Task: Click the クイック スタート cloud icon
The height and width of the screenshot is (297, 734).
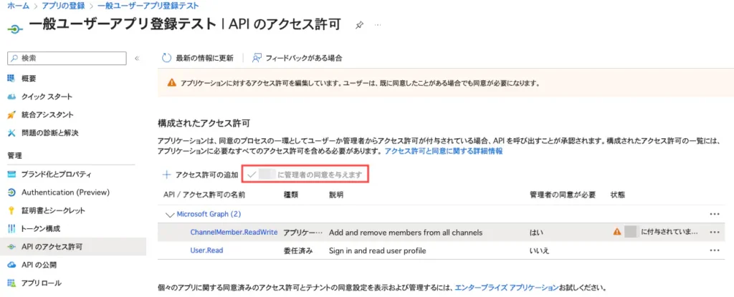Action: pyautogui.click(x=11, y=97)
